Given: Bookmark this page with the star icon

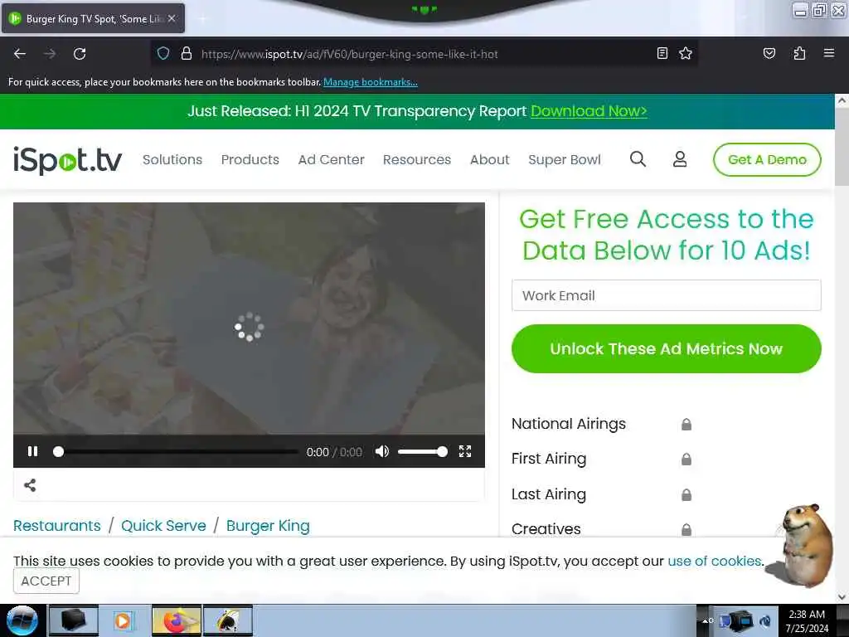Looking at the screenshot, I should point(686,53).
